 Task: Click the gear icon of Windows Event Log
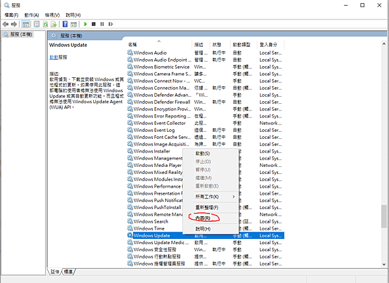coord(130,130)
